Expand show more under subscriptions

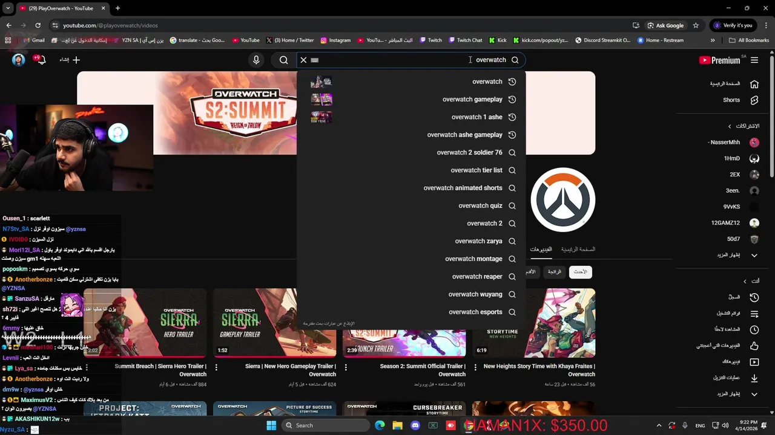point(737,255)
